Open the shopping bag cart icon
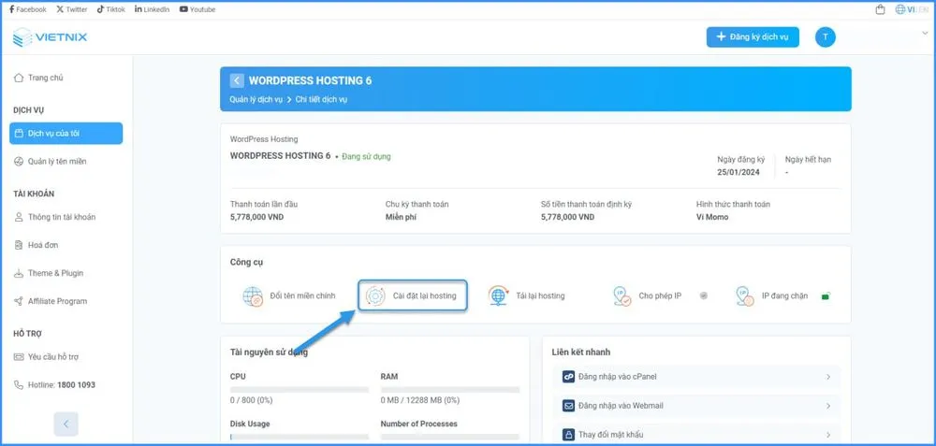Screen dimensions: 936x446 click(x=880, y=9)
